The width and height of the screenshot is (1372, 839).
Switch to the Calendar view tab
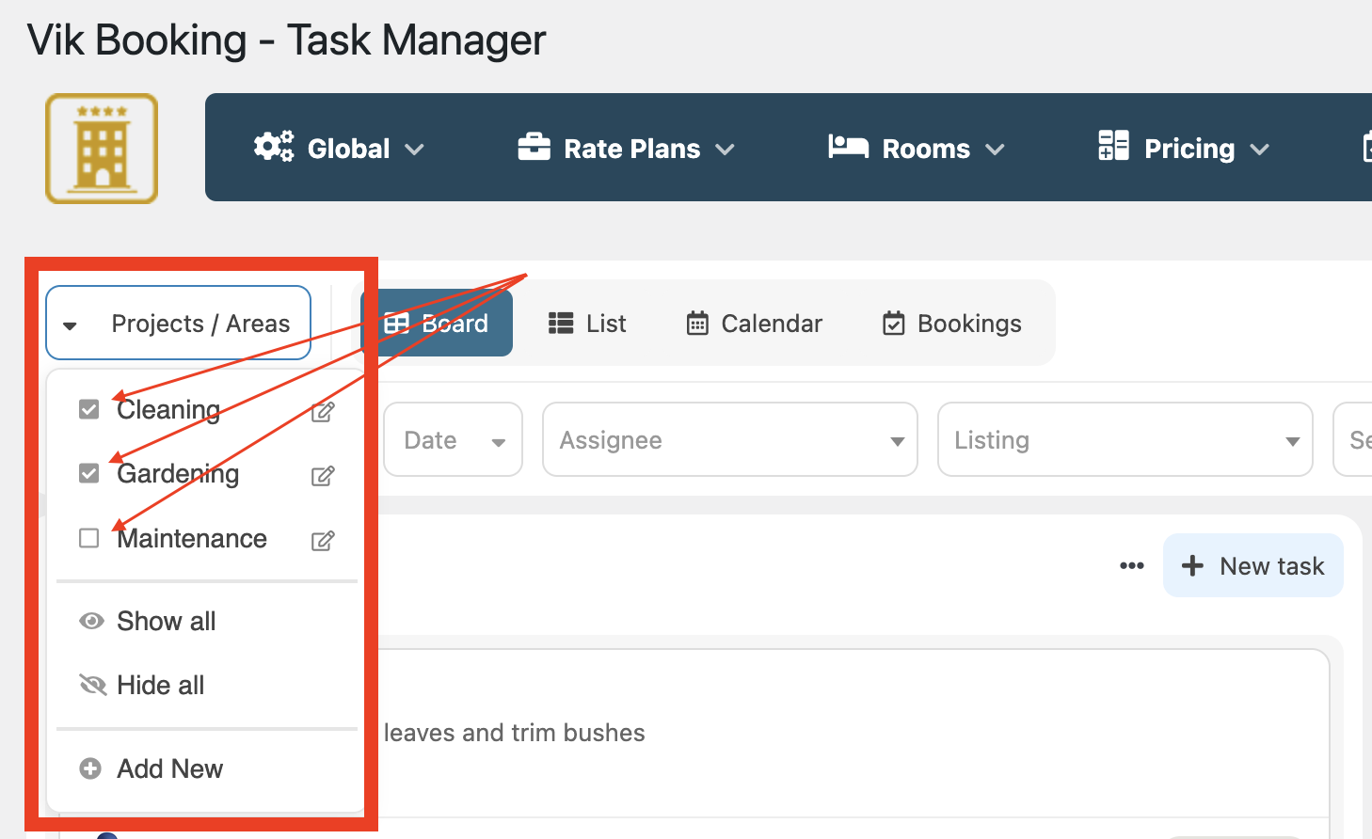point(755,324)
